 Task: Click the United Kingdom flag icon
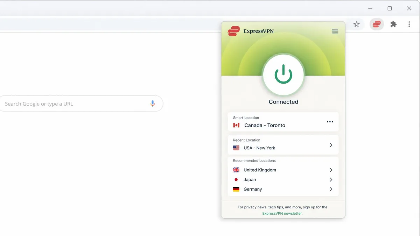tap(236, 170)
